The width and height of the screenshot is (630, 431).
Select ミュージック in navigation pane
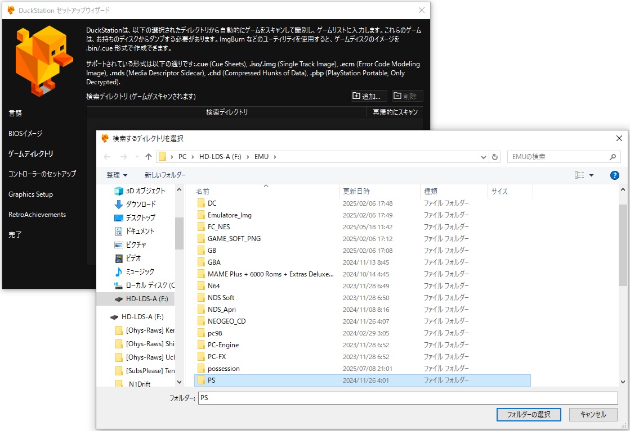[x=134, y=272]
